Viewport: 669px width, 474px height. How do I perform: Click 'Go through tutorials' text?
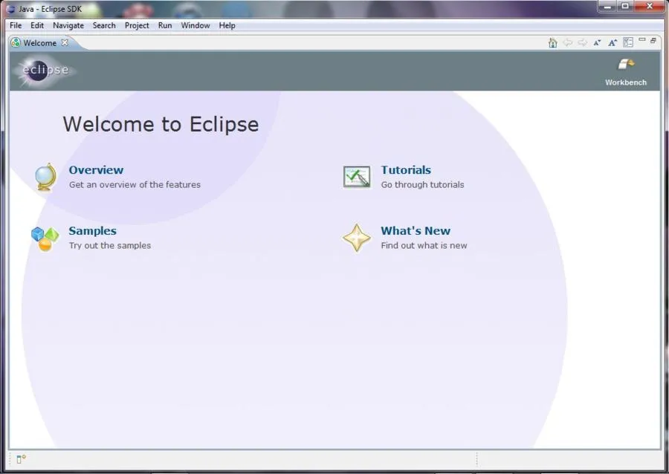[x=422, y=184]
